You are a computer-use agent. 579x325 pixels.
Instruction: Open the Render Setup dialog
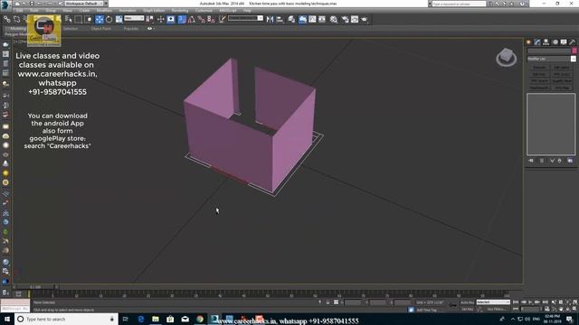click(346, 19)
